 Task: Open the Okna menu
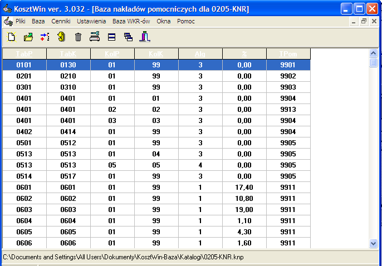click(164, 21)
